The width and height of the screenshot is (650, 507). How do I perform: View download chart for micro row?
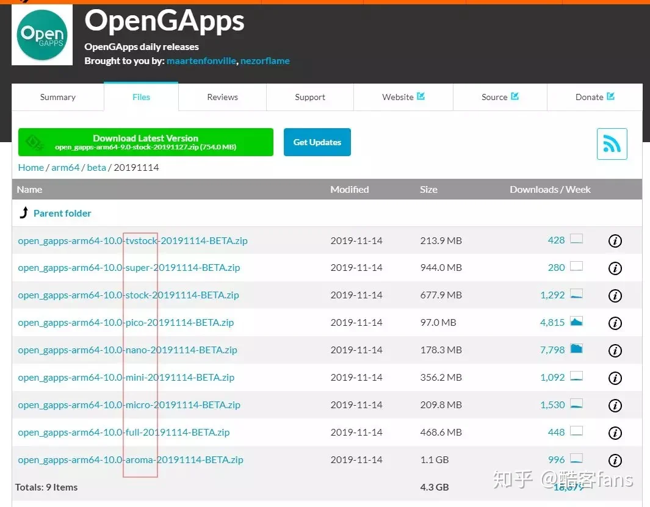(576, 403)
